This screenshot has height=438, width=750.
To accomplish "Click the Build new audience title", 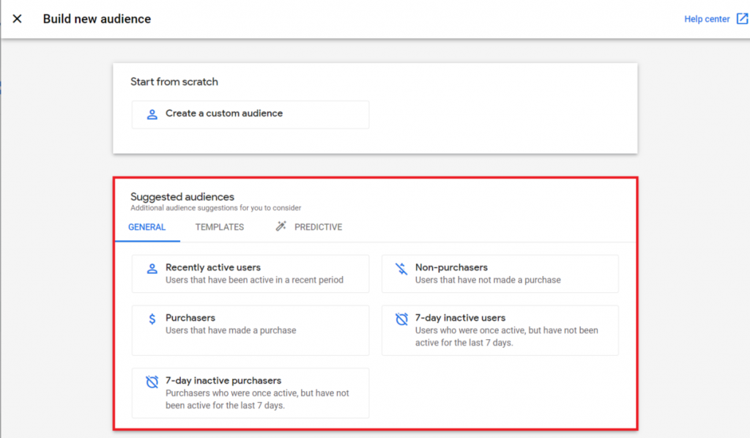I will (97, 18).
